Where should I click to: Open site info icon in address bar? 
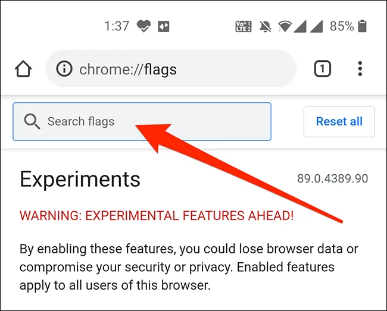click(x=64, y=70)
